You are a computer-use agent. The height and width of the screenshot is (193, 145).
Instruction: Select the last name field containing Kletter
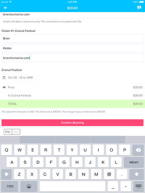[72, 48]
